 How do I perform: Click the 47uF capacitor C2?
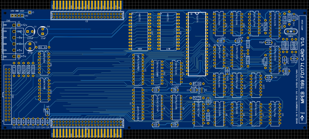pyautogui.click(x=30, y=46)
